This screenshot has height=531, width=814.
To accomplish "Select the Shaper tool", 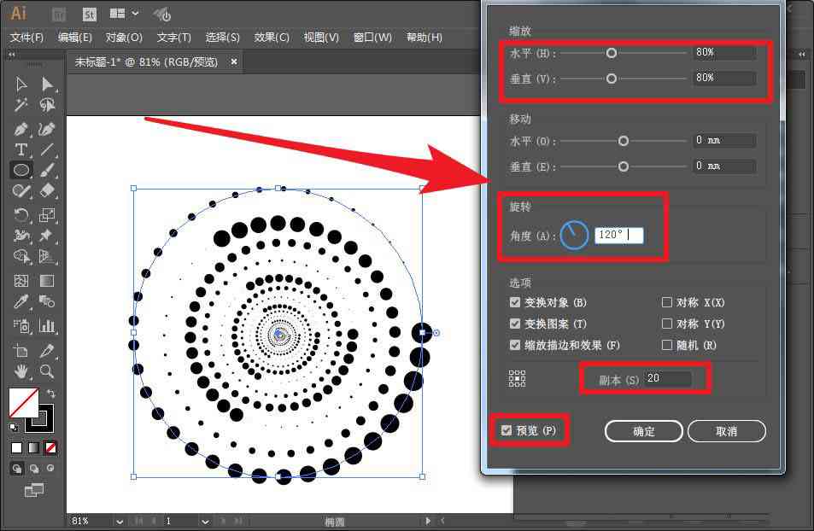I will [x=21, y=190].
